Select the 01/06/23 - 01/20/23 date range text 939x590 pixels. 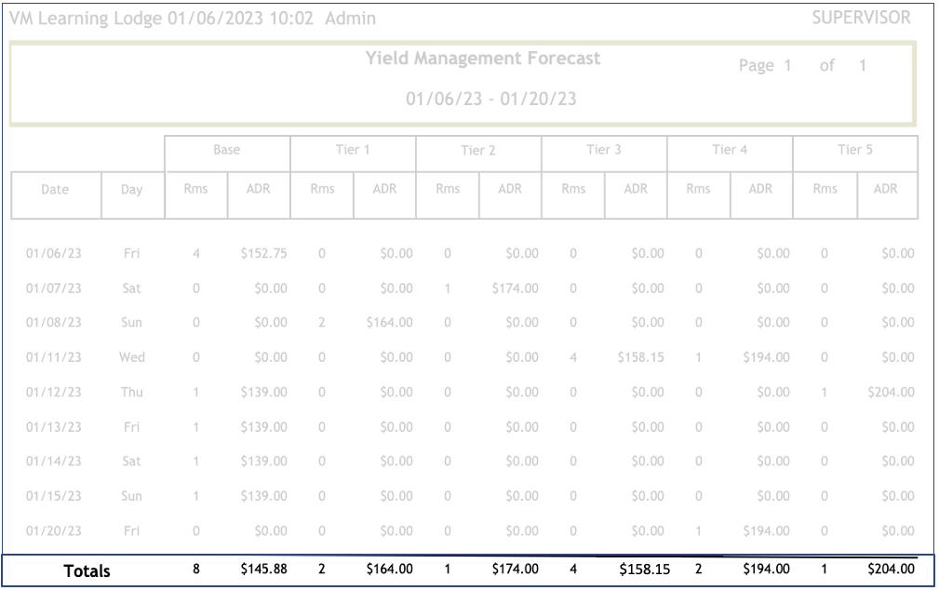[x=490, y=99]
